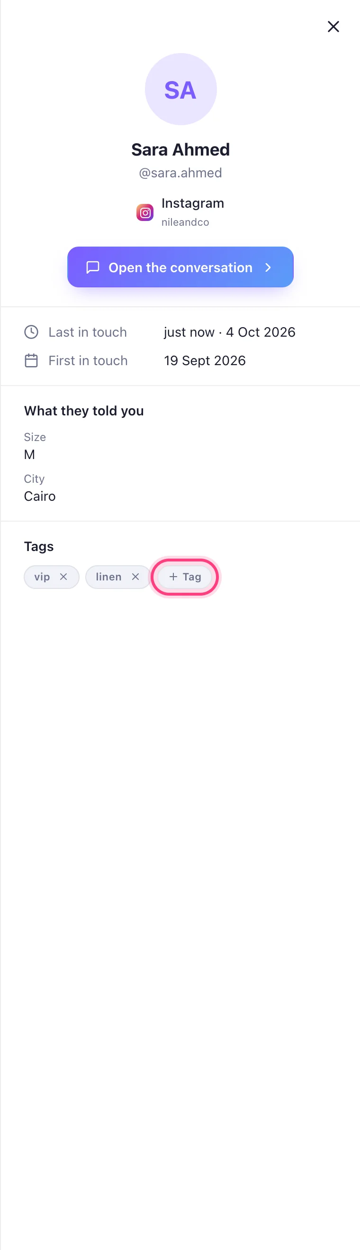Image resolution: width=360 pixels, height=1250 pixels.
Task: Select the @sara.ahmed handle
Action: [x=180, y=173]
